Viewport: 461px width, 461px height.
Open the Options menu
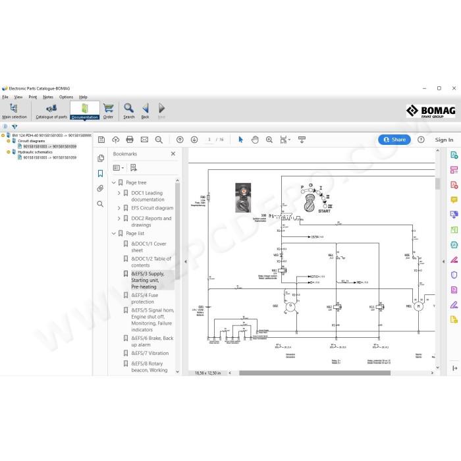point(66,97)
